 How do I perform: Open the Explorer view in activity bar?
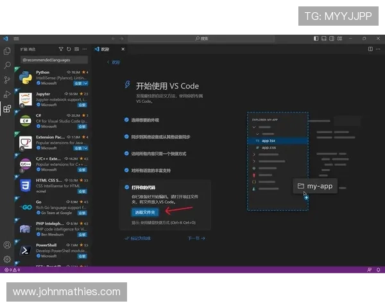(x=7, y=51)
